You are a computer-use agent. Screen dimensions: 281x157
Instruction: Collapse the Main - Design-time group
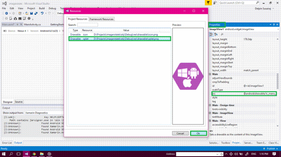point(210,105)
